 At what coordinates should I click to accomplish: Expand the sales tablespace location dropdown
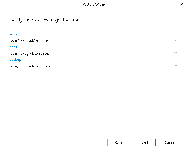pos(176,40)
